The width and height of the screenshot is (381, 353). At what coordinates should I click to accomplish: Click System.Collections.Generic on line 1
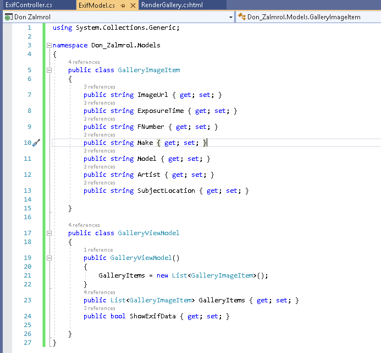[x=125, y=28]
